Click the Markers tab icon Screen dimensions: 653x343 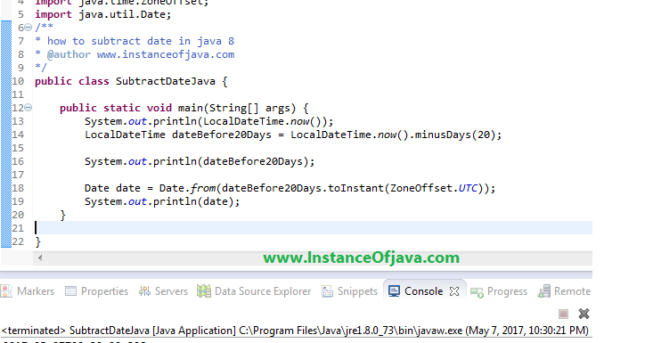[x=6, y=291]
